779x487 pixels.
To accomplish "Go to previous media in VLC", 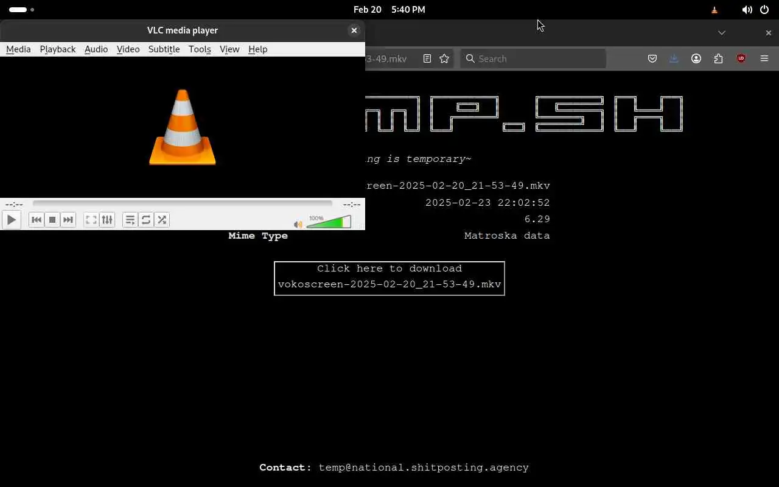I will click(x=37, y=220).
